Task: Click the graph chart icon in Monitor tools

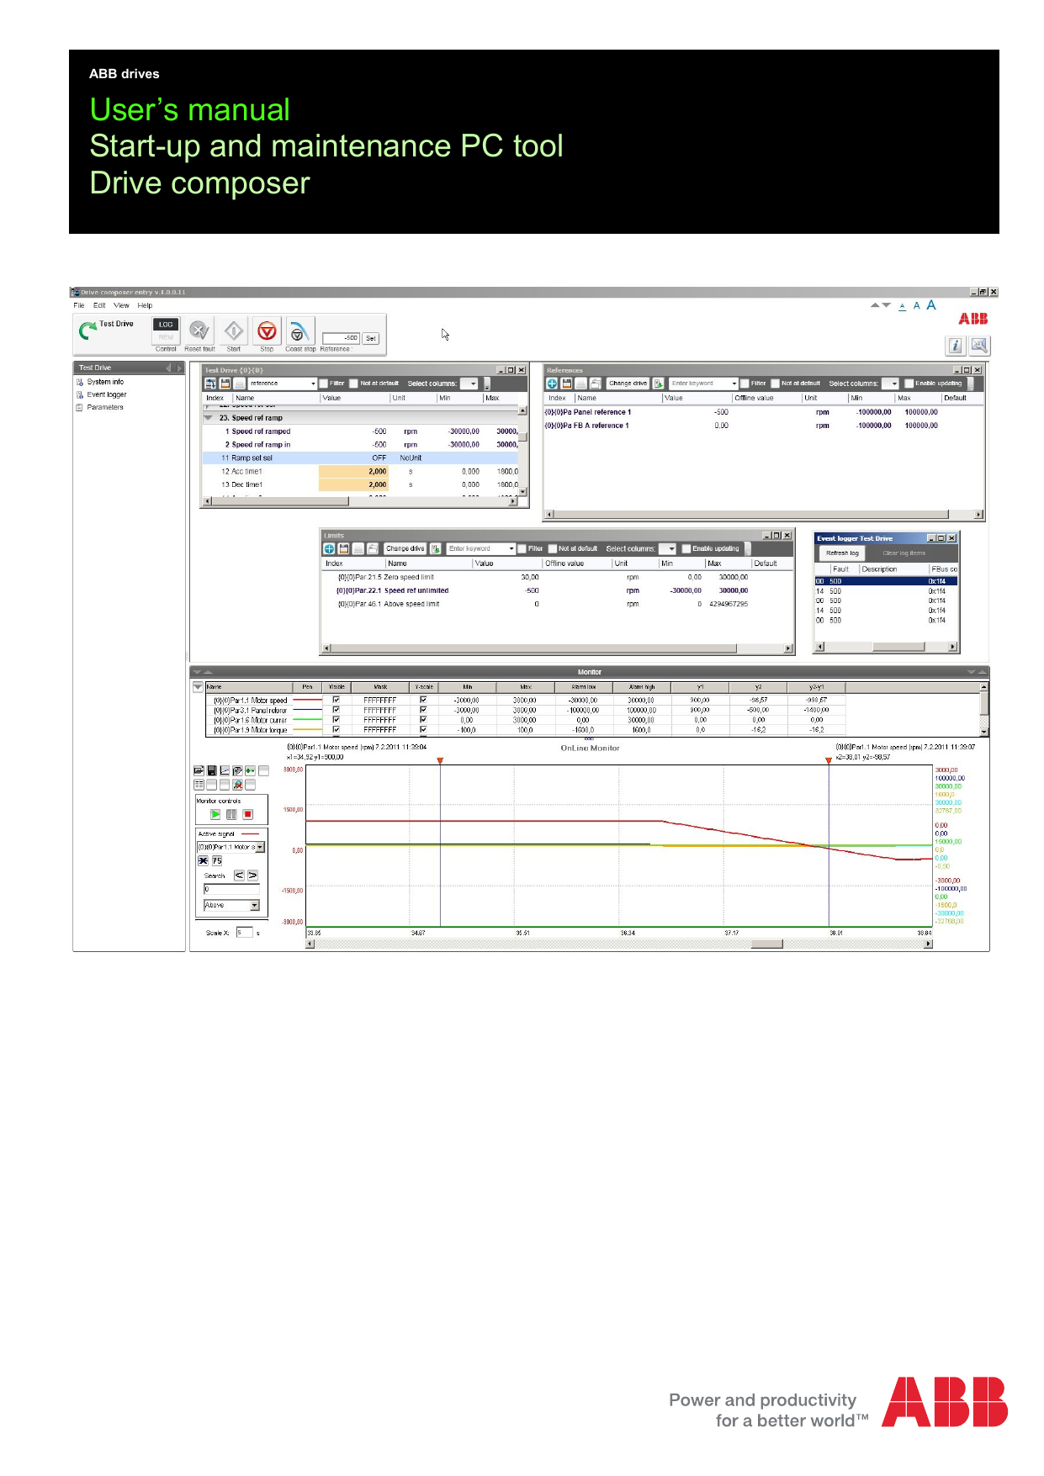Action: pyautogui.click(x=225, y=770)
